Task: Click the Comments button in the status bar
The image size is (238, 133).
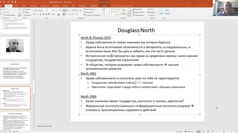Action: click(x=189, y=132)
